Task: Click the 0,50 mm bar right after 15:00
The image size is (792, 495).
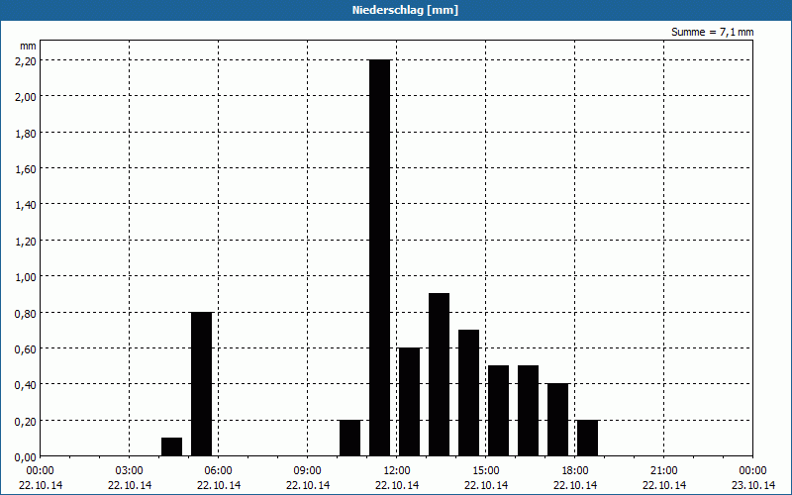Action: click(x=499, y=411)
